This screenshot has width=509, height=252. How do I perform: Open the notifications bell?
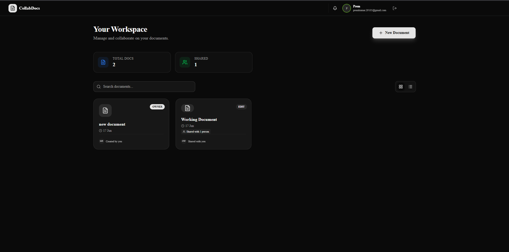[335, 8]
